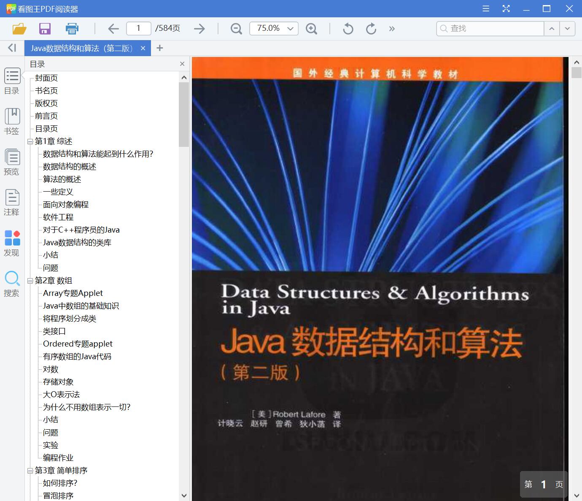
Task: Open the 书签 bookmarks panel
Action: (x=12, y=122)
